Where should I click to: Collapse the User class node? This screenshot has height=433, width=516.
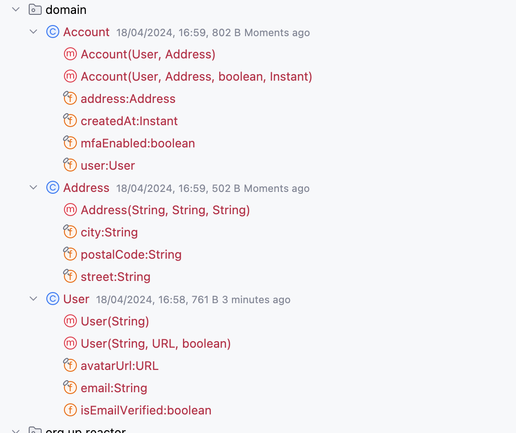point(33,299)
